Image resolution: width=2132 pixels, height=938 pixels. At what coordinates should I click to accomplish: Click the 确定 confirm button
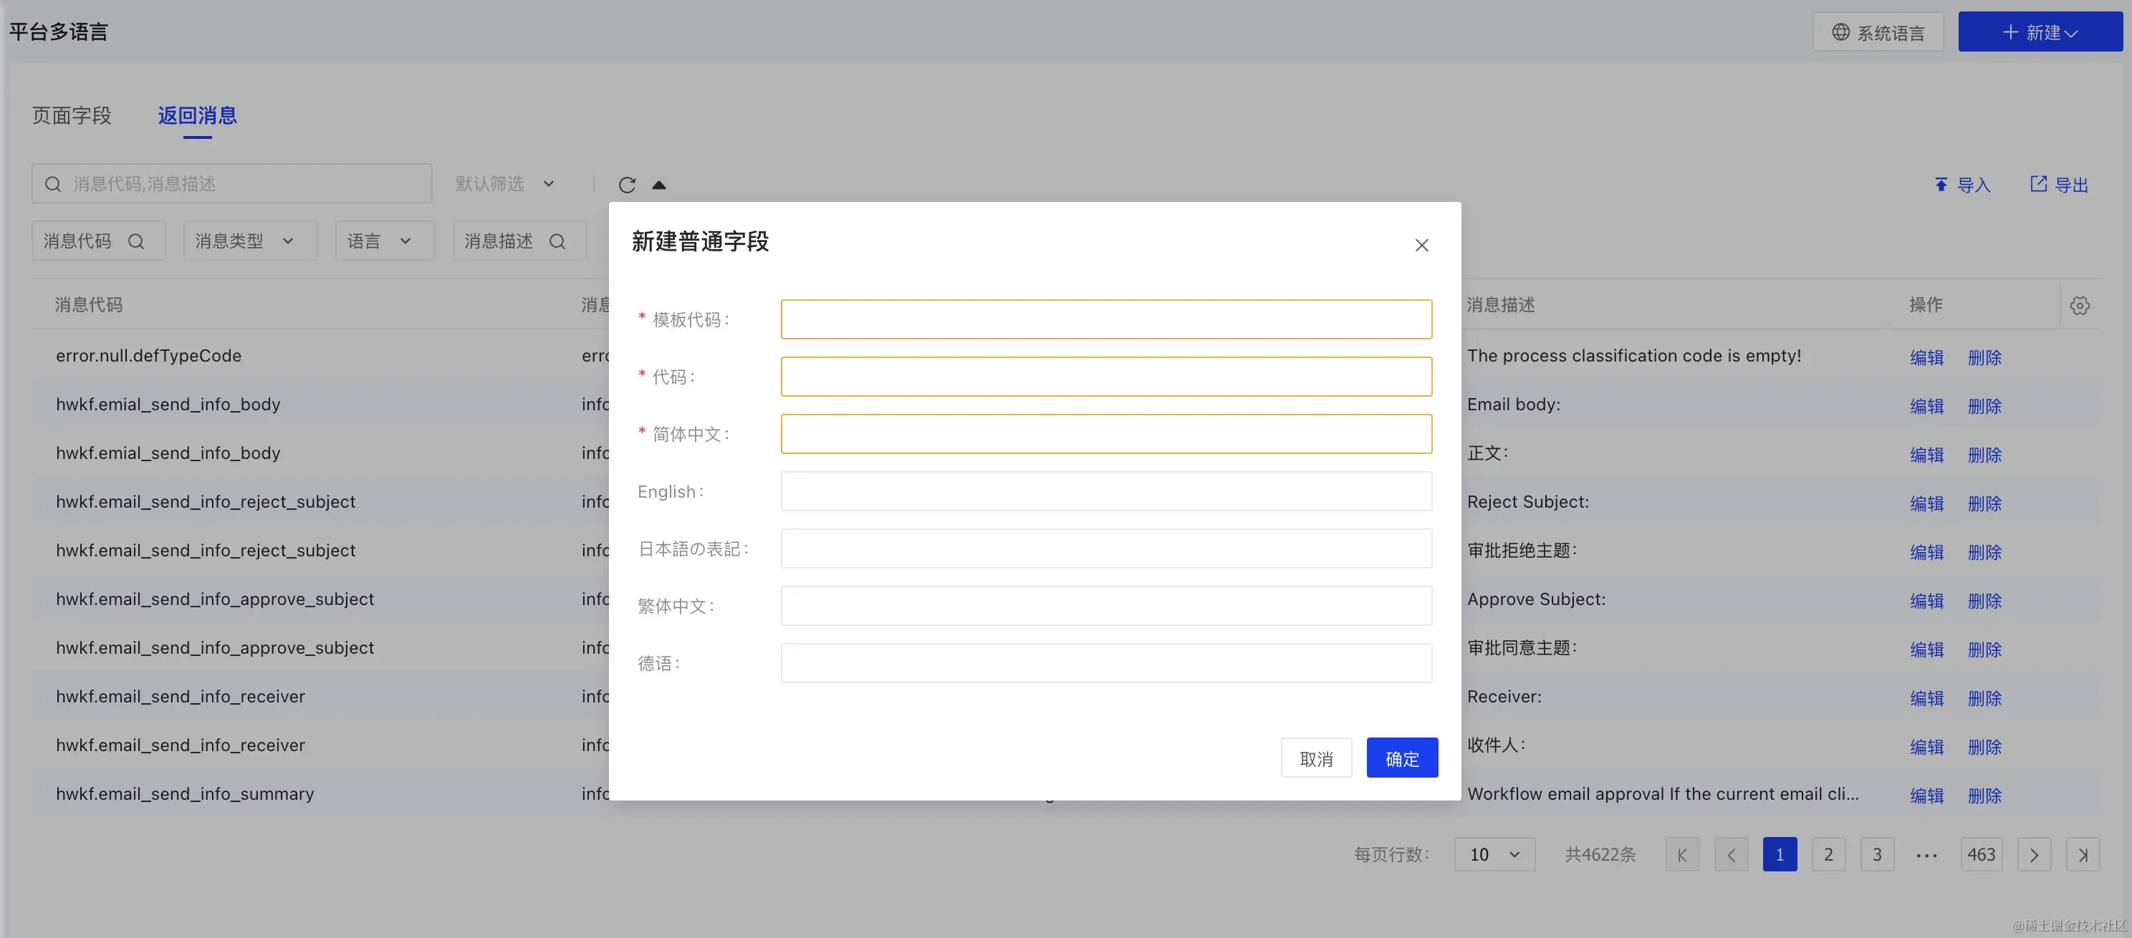click(x=1401, y=758)
